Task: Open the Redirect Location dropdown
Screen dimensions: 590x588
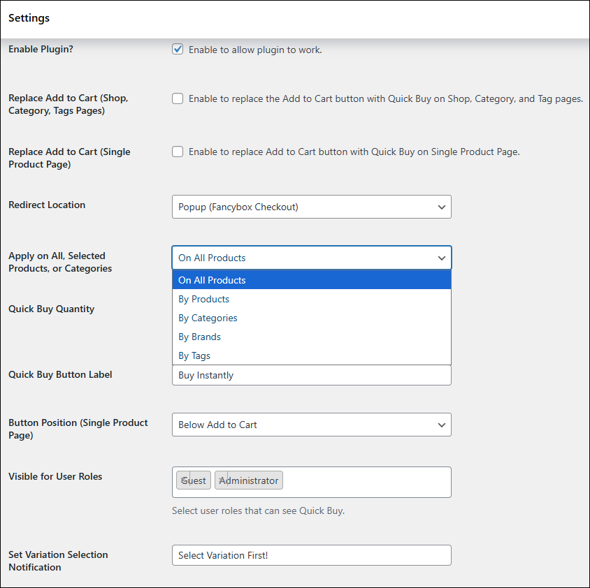Action: [311, 207]
